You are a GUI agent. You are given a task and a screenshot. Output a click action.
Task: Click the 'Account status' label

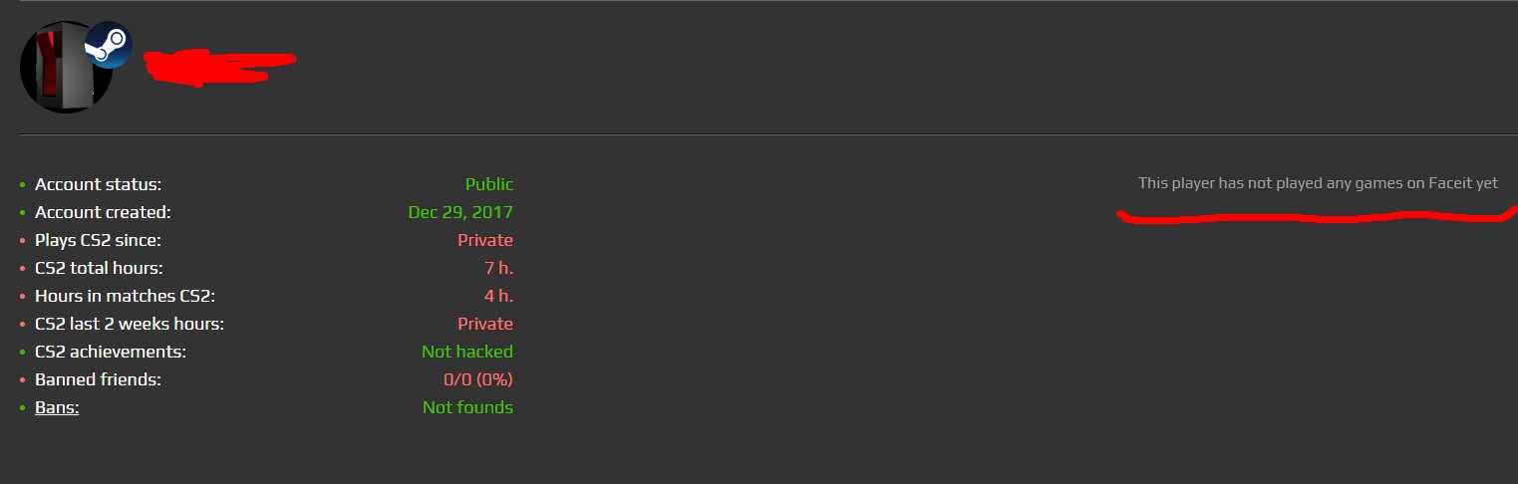(x=98, y=184)
